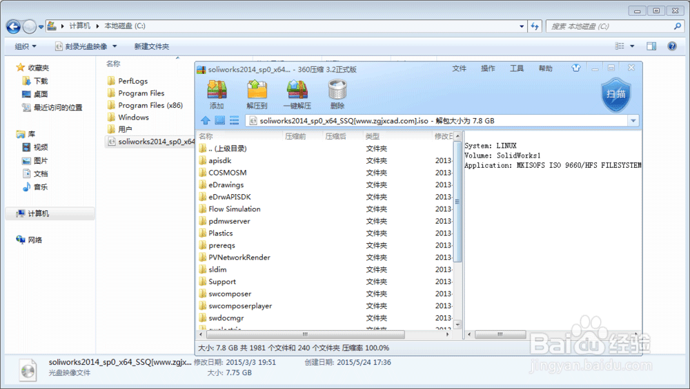The width and height of the screenshot is (690, 389).
Task: Switch to large icon view in 360压缩
Action: point(219,120)
